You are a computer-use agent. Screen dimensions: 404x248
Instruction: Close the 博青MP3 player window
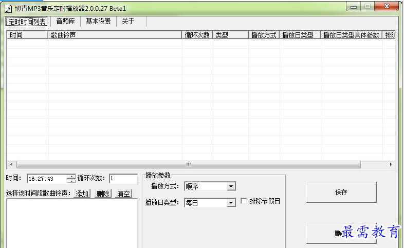(387, 7)
